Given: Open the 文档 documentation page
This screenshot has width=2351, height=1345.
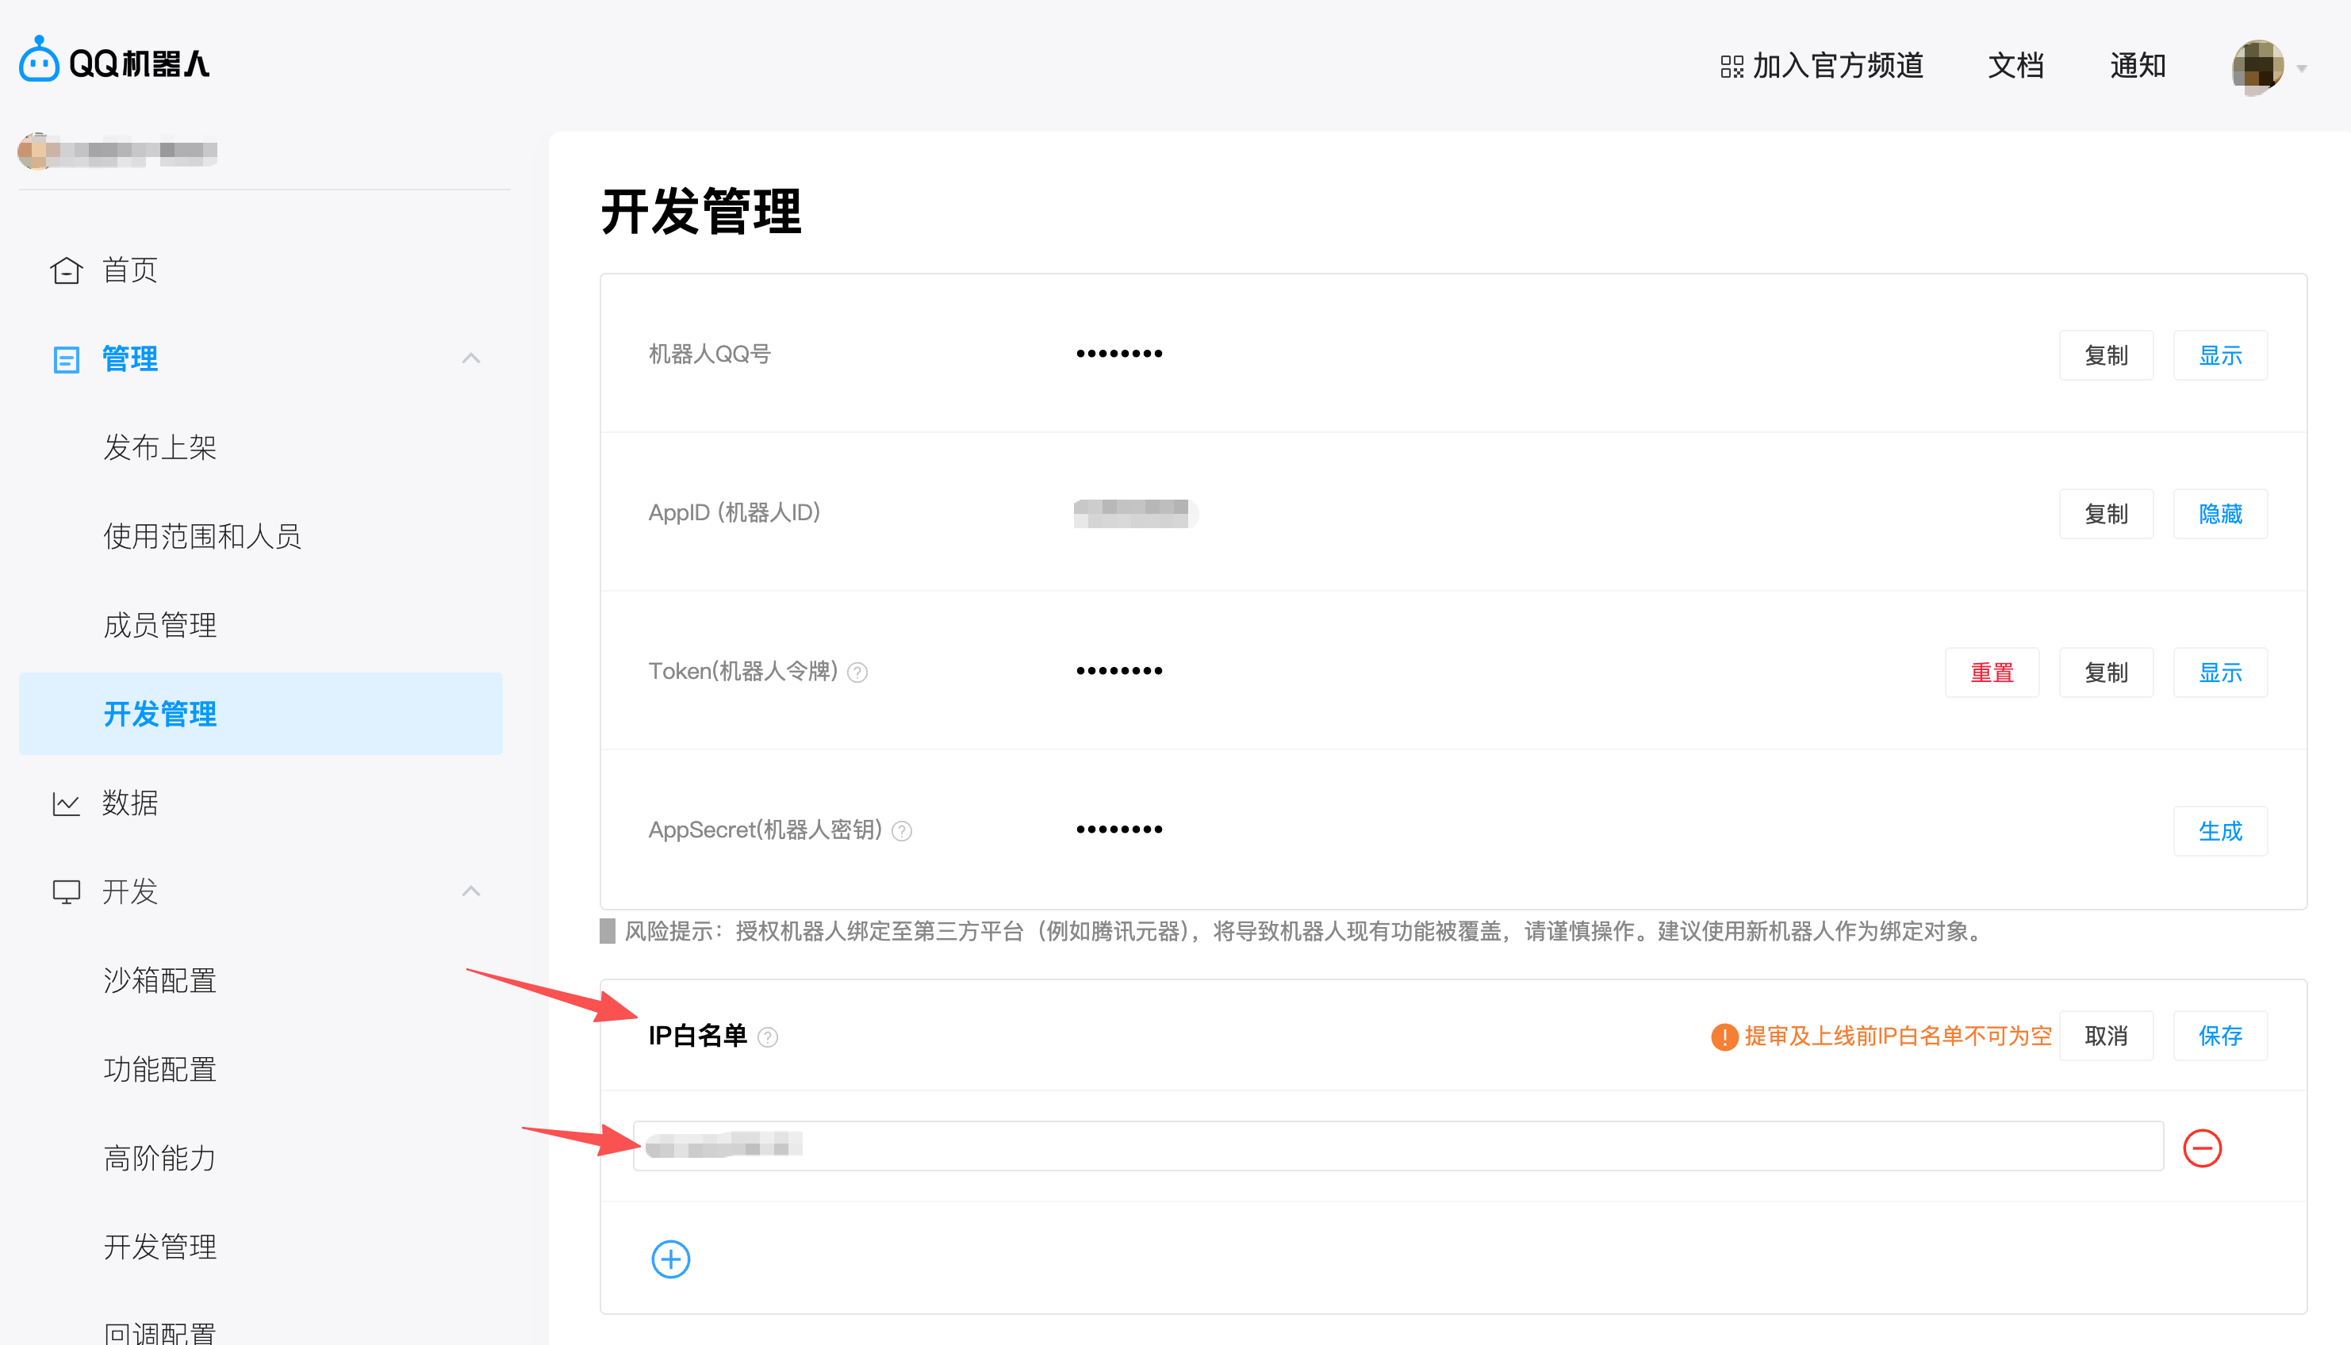Looking at the screenshot, I should (2015, 66).
